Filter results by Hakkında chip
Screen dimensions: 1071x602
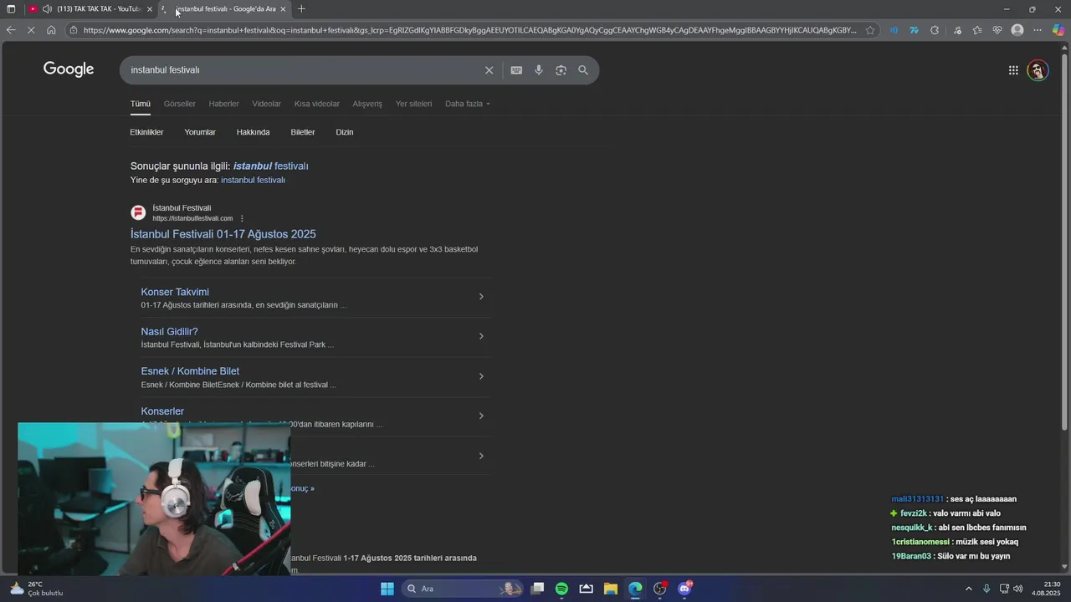tap(253, 132)
